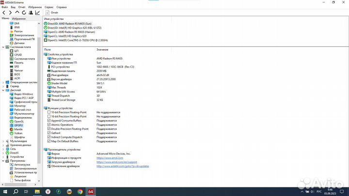Open the Windows Start menu

pyautogui.click(x=5, y=192)
